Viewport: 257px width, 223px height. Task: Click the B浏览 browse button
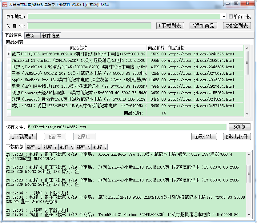point(239,127)
